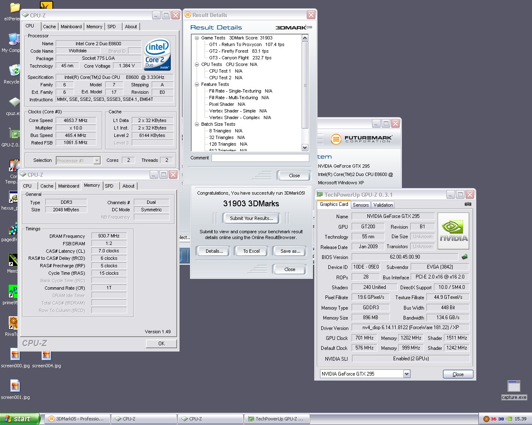Viewport: 532px width, 425px height.
Task: Collapse the Batch Size Tests tree node
Action: [x=197, y=124]
